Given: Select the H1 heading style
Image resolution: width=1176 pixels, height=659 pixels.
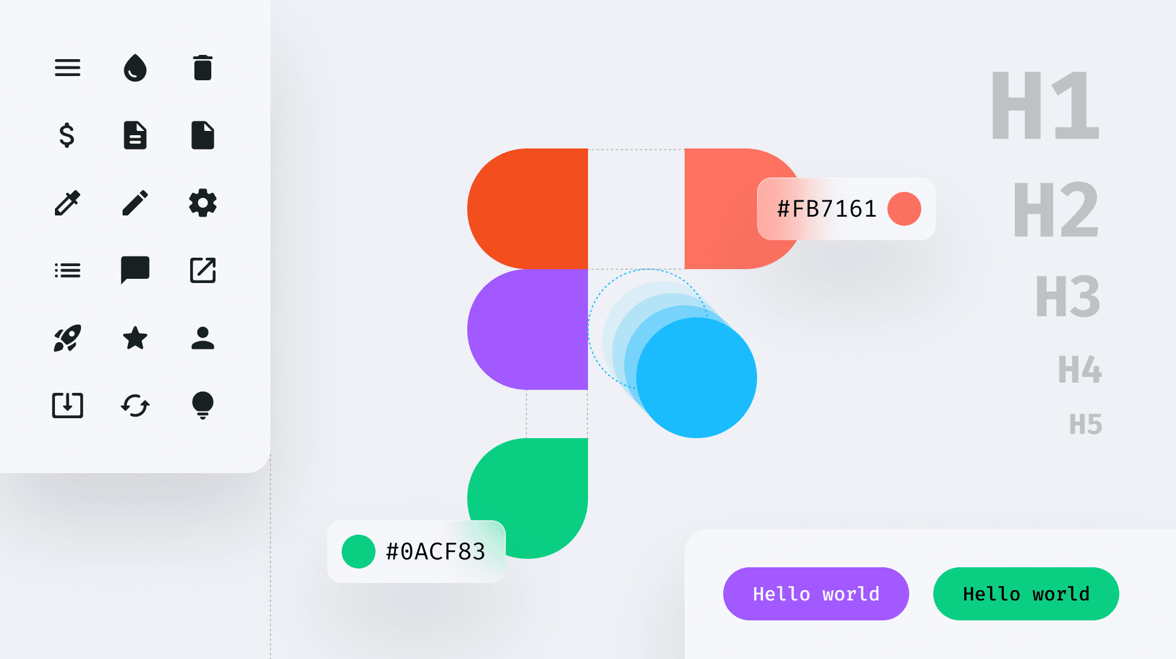Looking at the screenshot, I should click(x=1046, y=105).
